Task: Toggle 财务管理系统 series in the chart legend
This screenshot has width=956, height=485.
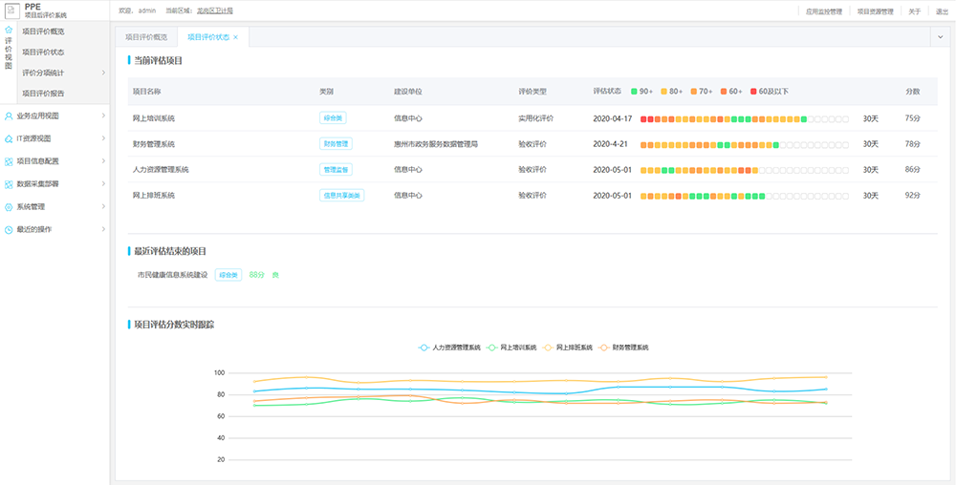Action: pos(623,348)
